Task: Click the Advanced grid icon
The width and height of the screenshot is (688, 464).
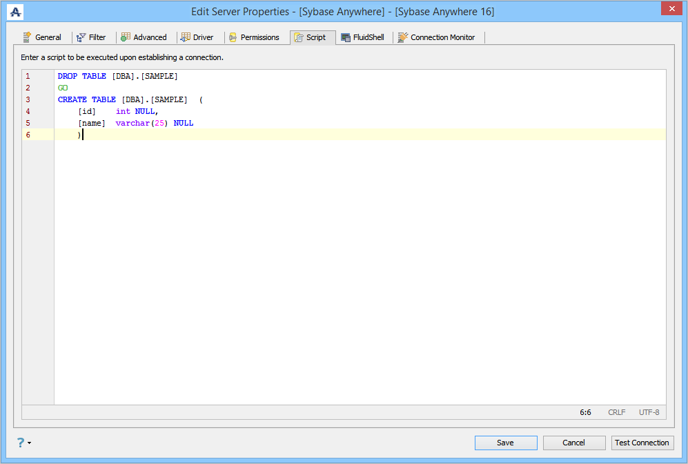Action: click(x=126, y=37)
